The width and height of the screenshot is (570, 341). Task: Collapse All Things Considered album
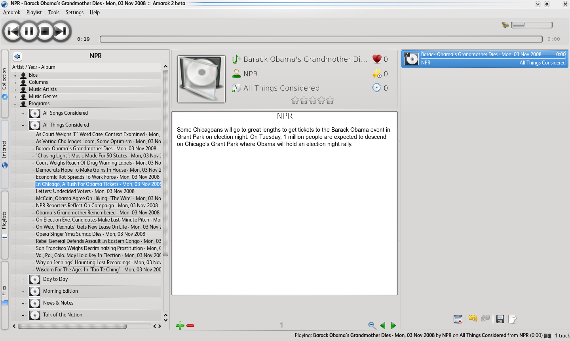23,125
